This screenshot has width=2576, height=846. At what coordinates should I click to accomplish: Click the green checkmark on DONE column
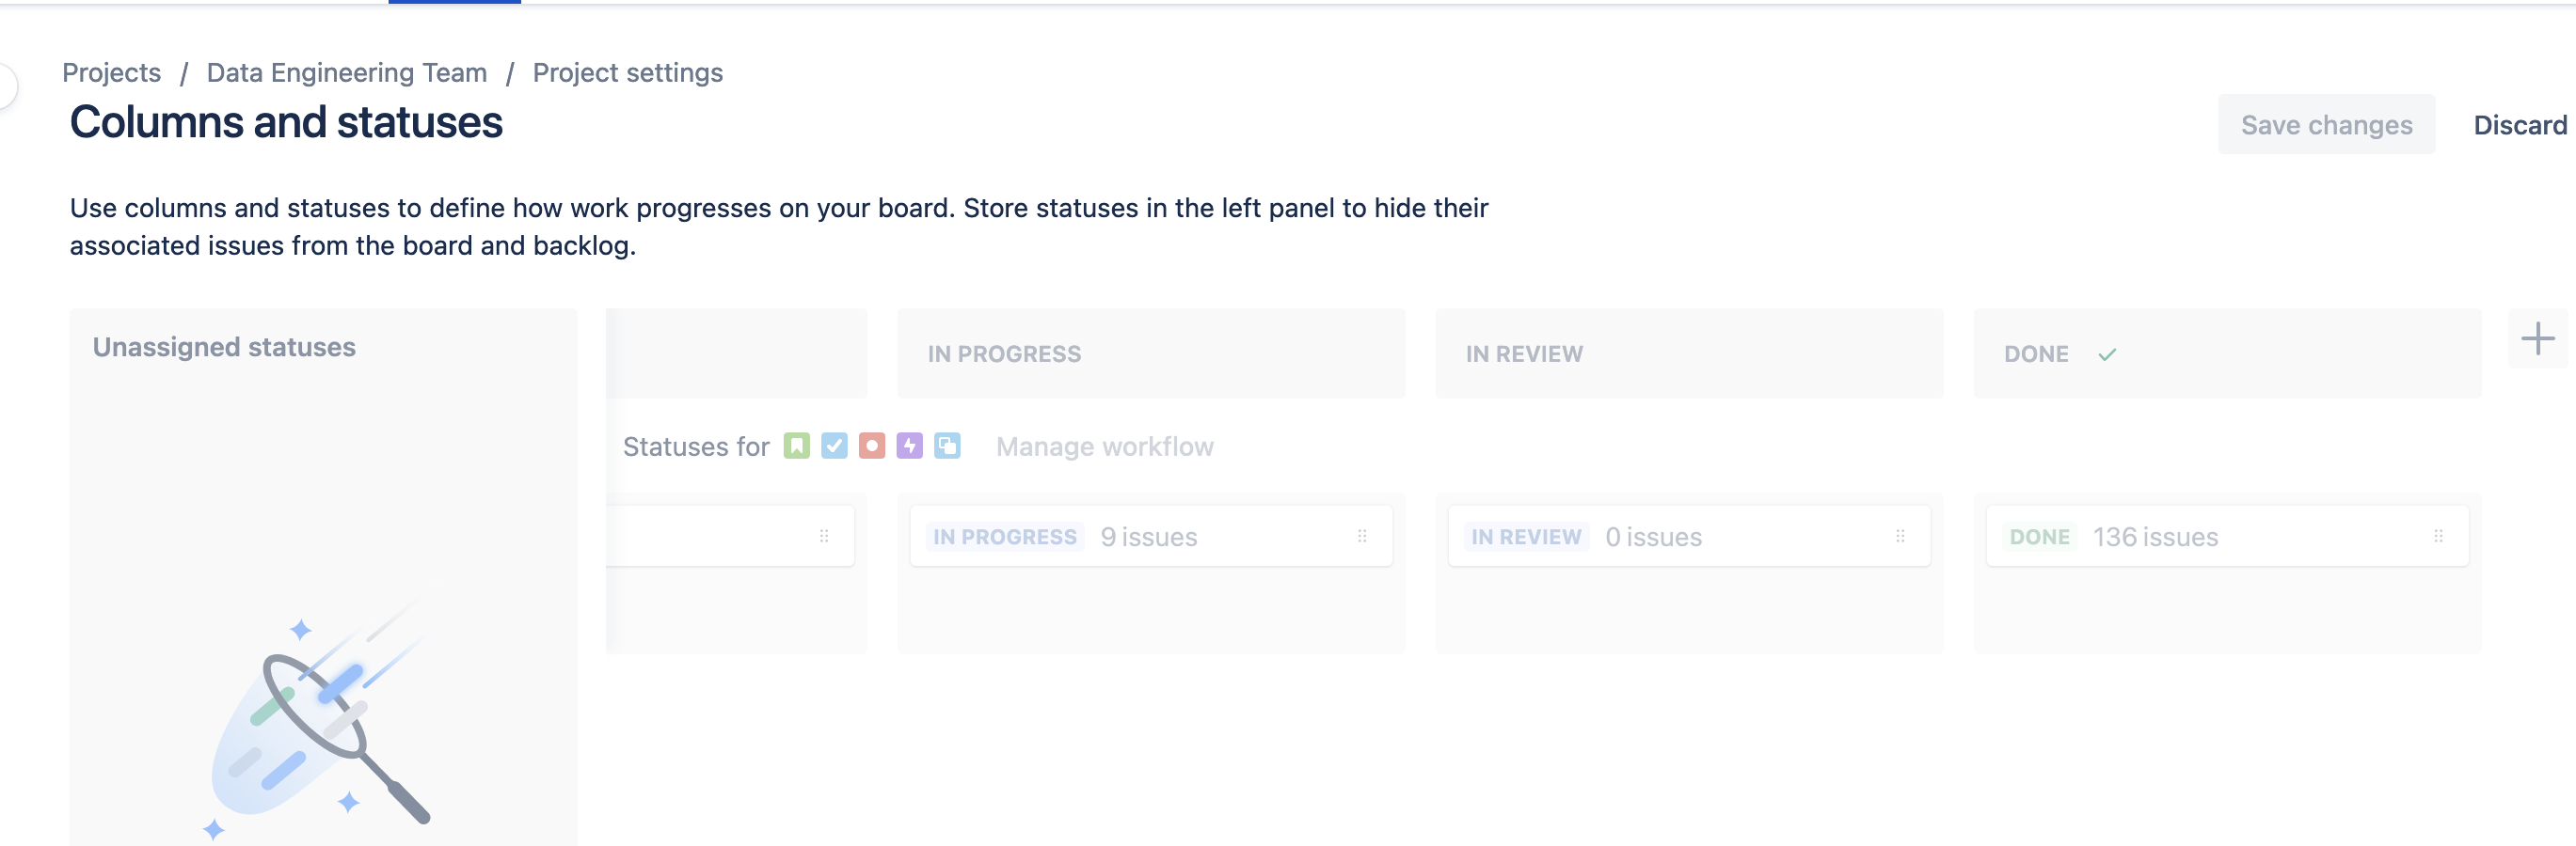[x=2107, y=354]
